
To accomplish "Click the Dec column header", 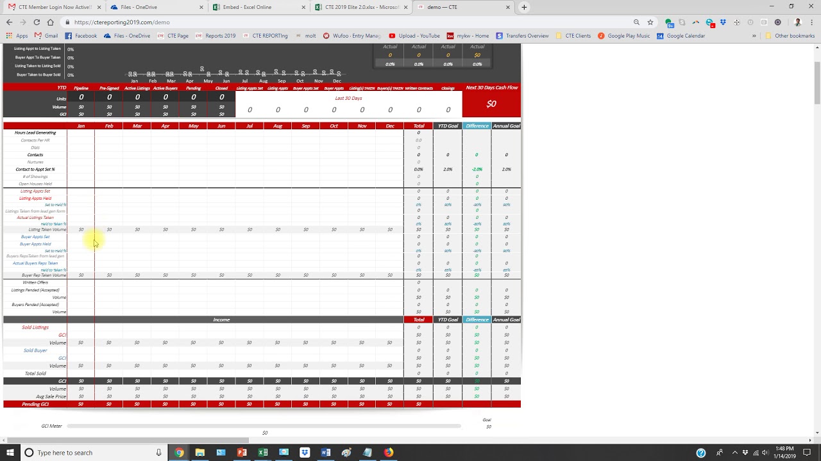I will pyautogui.click(x=390, y=126).
